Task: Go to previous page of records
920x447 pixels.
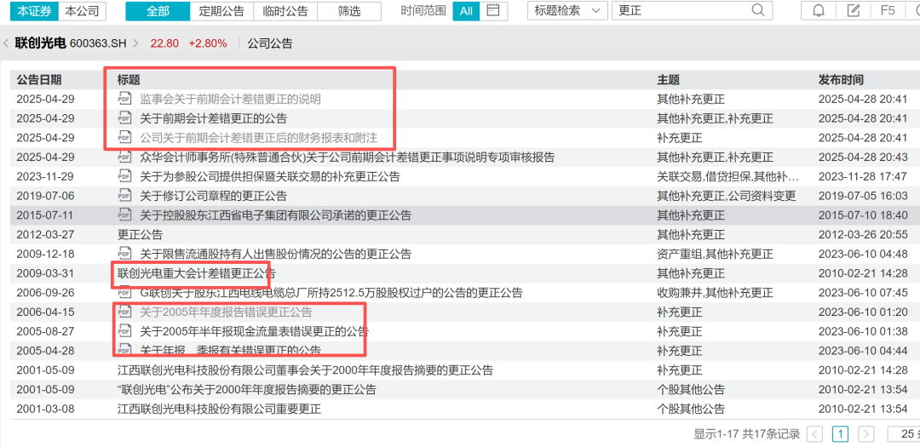Action: pos(815,434)
